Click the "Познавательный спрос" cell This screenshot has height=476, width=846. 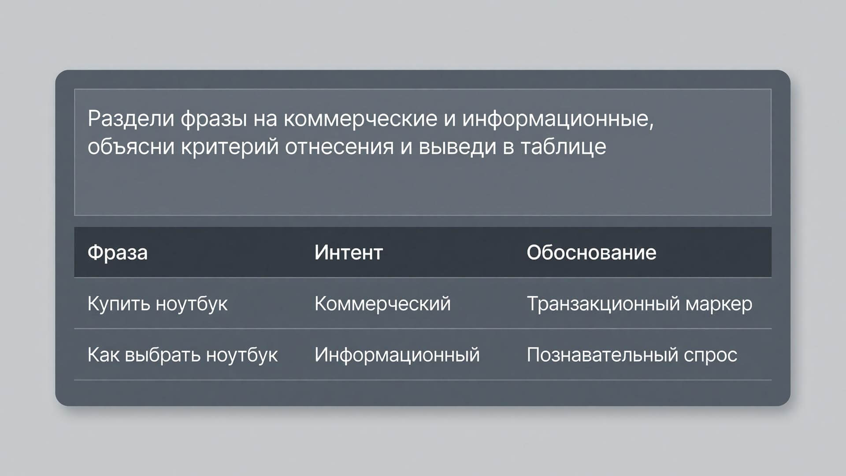[632, 355]
